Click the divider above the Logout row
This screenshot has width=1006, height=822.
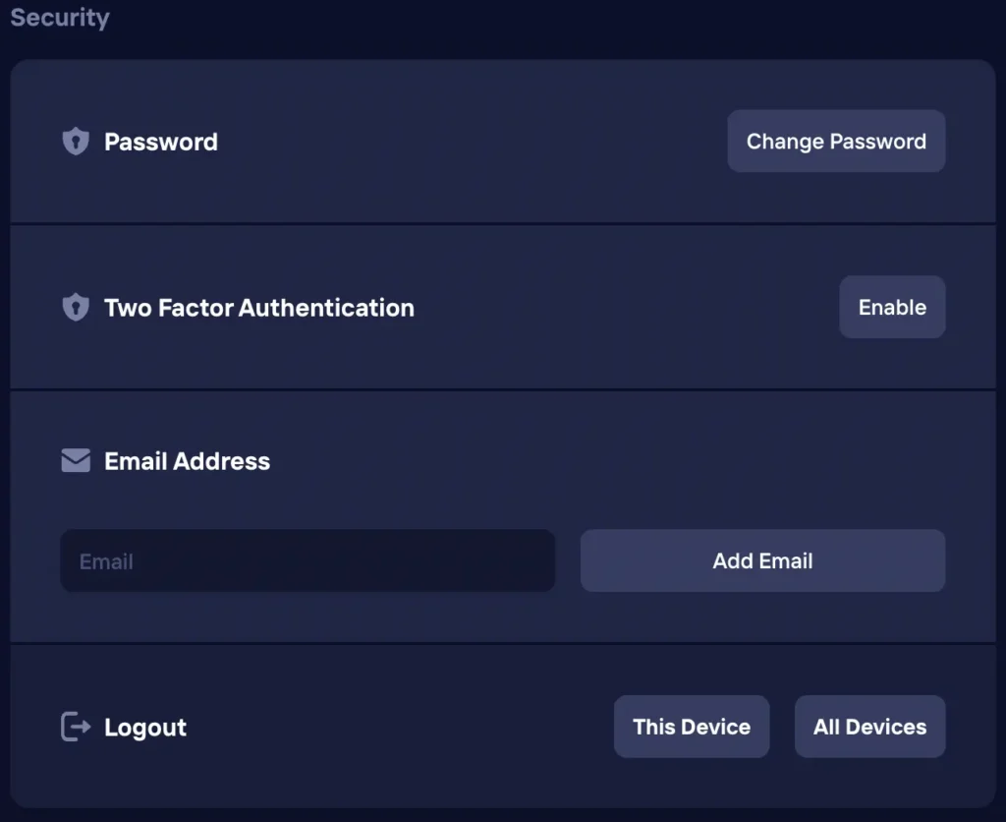503,644
